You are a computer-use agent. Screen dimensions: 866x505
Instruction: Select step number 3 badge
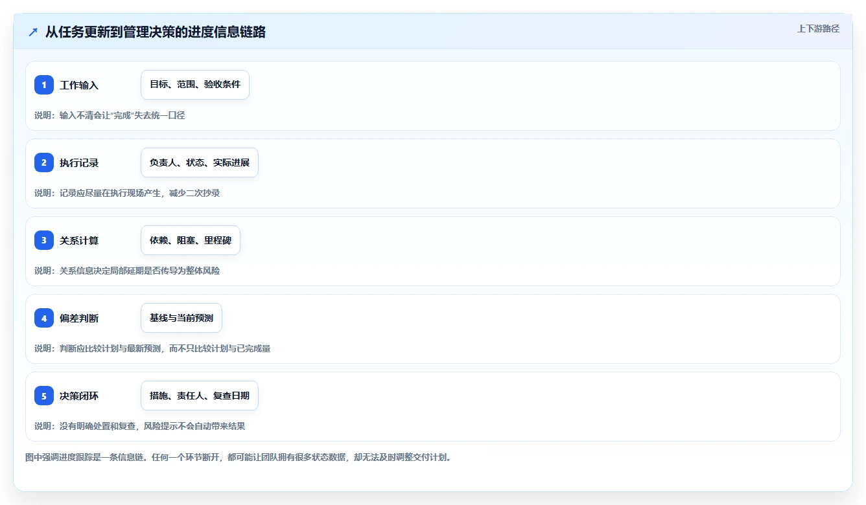pyautogui.click(x=44, y=240)
